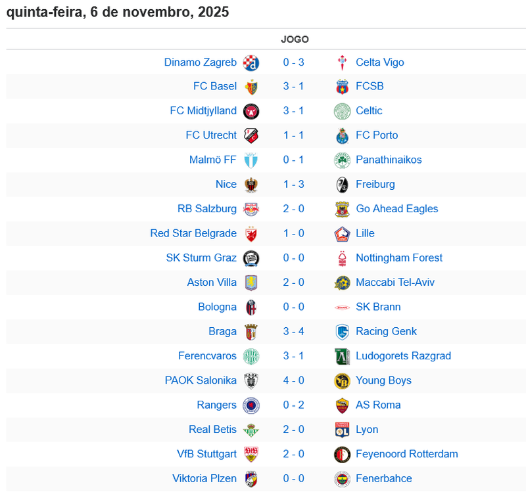The height and width of the screenshot is (496, 526).
Task: Click the JOGO column header
Action: click(295, 39)
